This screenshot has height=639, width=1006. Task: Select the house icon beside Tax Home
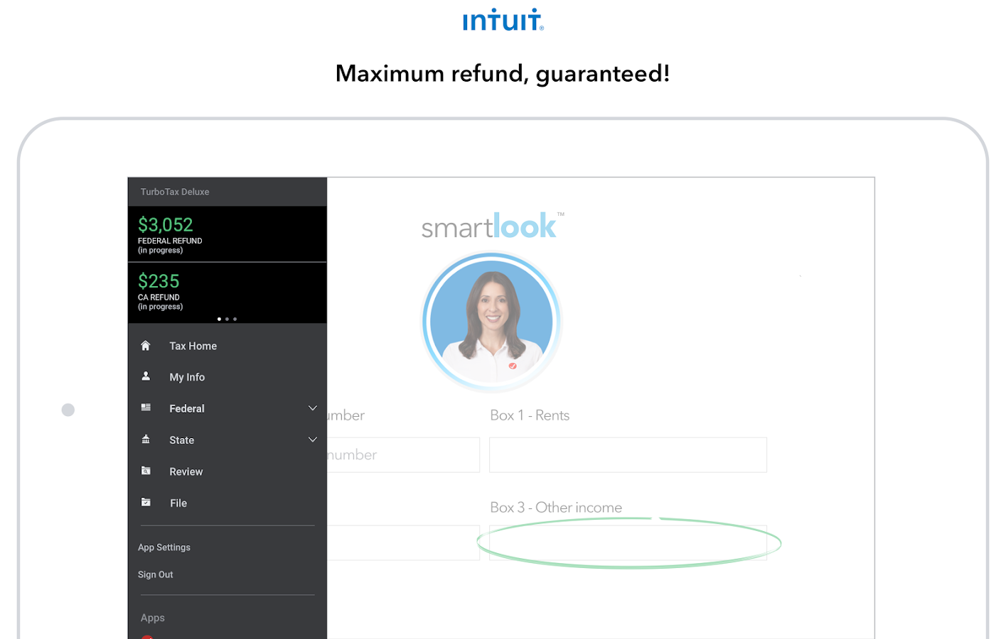pyautogui.click(x=146, y=346)
